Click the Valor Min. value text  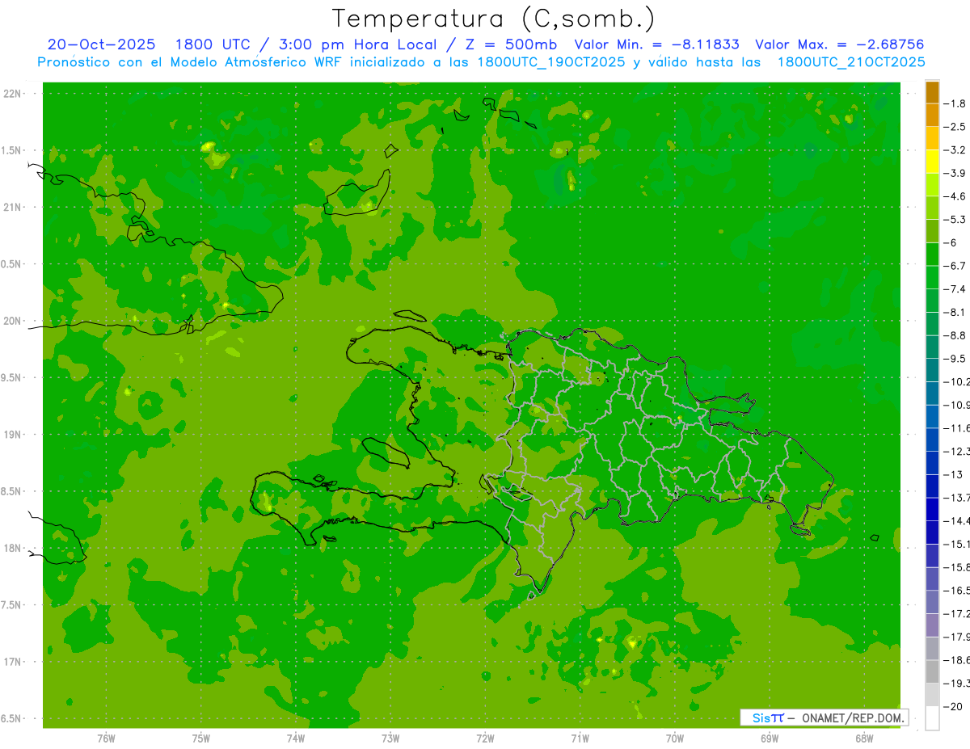656,44
